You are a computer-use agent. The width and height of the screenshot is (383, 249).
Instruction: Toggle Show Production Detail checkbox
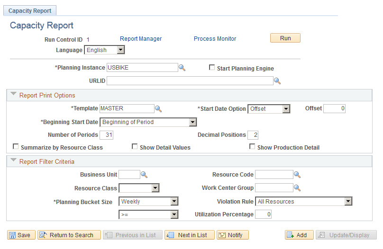point(253,147)
